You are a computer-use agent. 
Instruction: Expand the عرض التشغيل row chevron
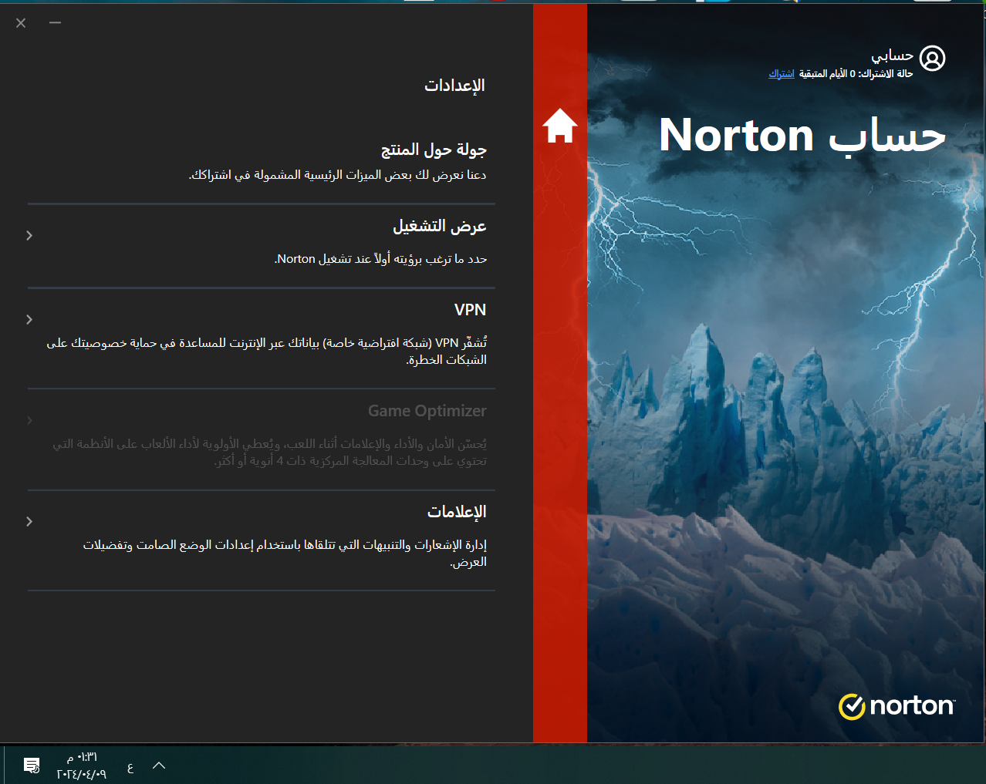pos(29,235)
